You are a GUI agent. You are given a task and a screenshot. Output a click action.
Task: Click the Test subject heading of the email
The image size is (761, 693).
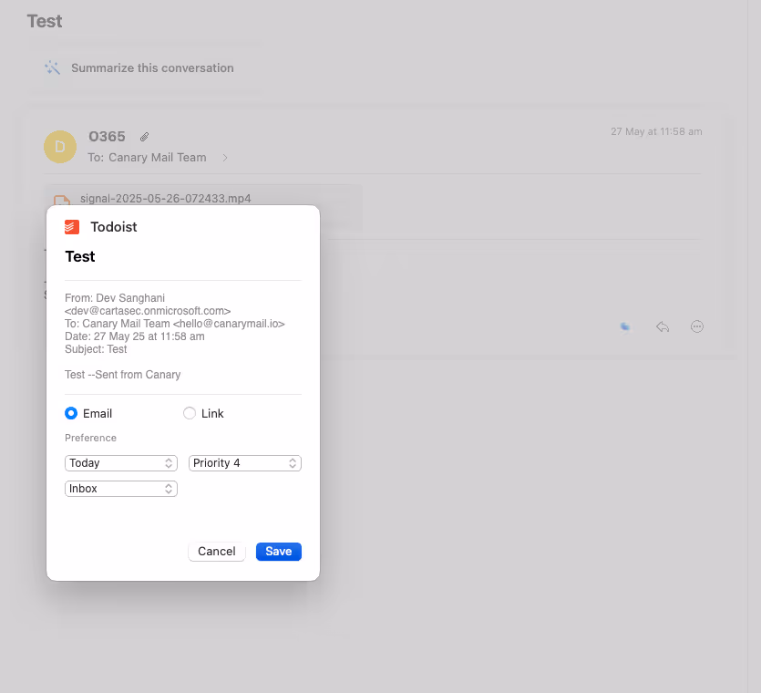click(x=45, y=21)
